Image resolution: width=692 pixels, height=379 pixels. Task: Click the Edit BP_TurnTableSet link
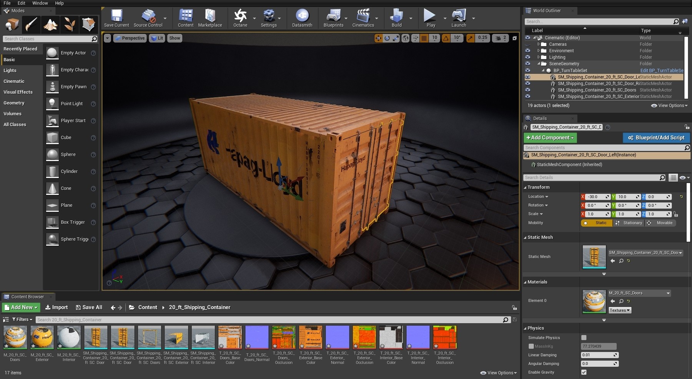point(661,70)
